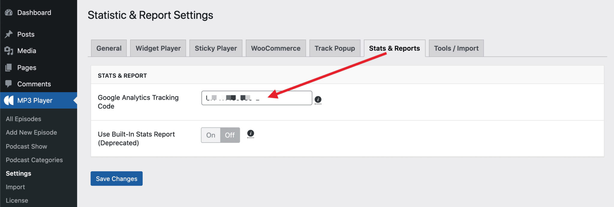Click the Dashboard gauge icon
This screenshot has height=207, width=614.
tap(9, 13)
